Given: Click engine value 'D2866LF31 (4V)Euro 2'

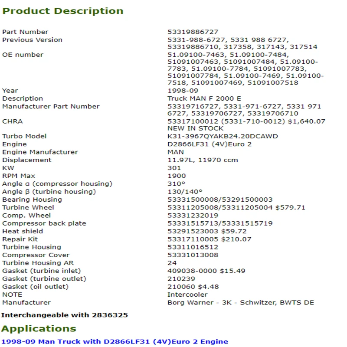Looking at the screenshot, I should [x=210, y=144].
